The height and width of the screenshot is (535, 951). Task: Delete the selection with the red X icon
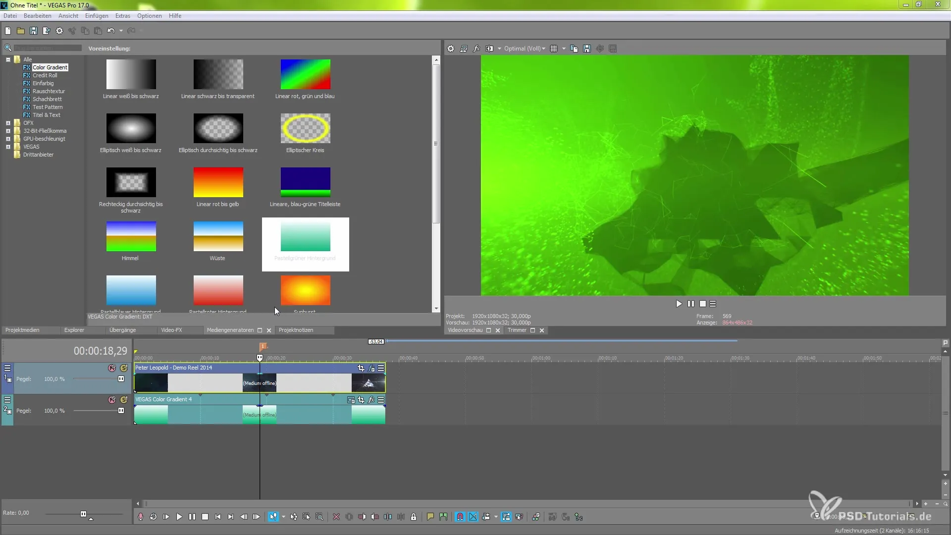pos(336,517)
